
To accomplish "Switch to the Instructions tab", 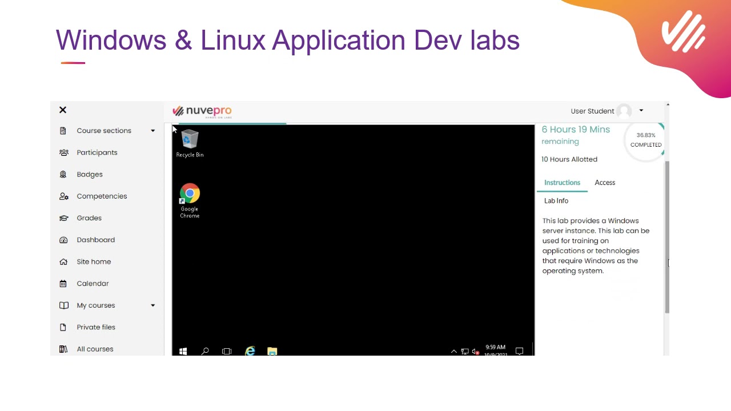I will coord(562,183).
